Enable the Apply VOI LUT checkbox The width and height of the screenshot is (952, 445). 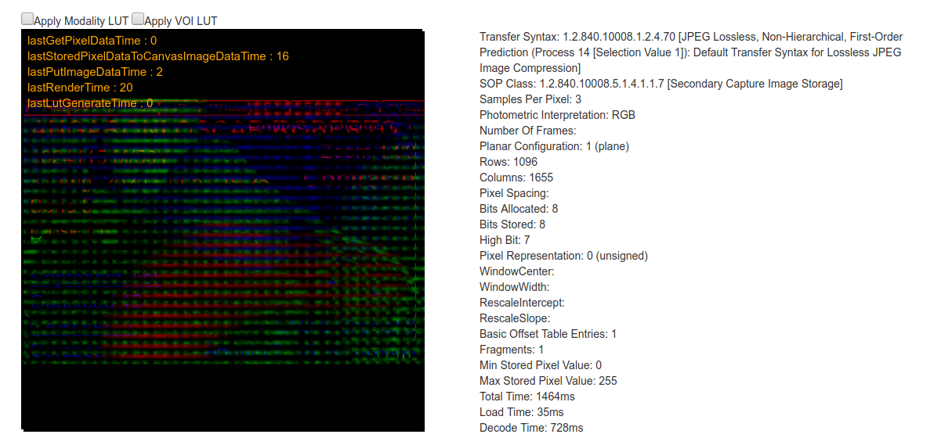coord(138,19)
